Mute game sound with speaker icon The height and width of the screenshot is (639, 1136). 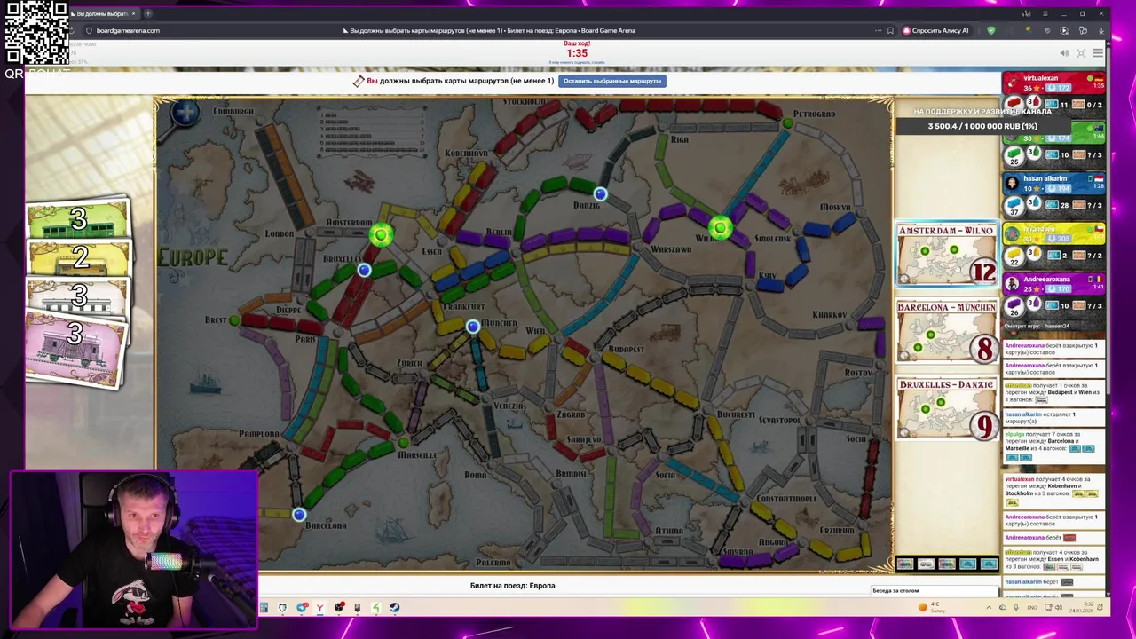[x=1064, y=53]
